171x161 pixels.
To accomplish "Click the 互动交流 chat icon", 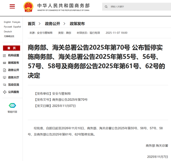I will click(5, 85).
